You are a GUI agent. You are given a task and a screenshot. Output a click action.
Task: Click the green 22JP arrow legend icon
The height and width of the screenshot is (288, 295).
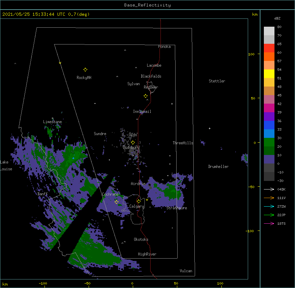[x=269, y=215]
